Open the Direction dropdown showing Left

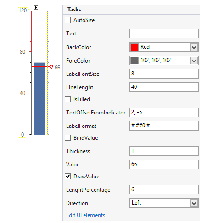pos(164,203)
